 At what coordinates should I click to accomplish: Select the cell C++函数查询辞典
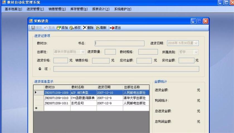[x=83, y=98]
